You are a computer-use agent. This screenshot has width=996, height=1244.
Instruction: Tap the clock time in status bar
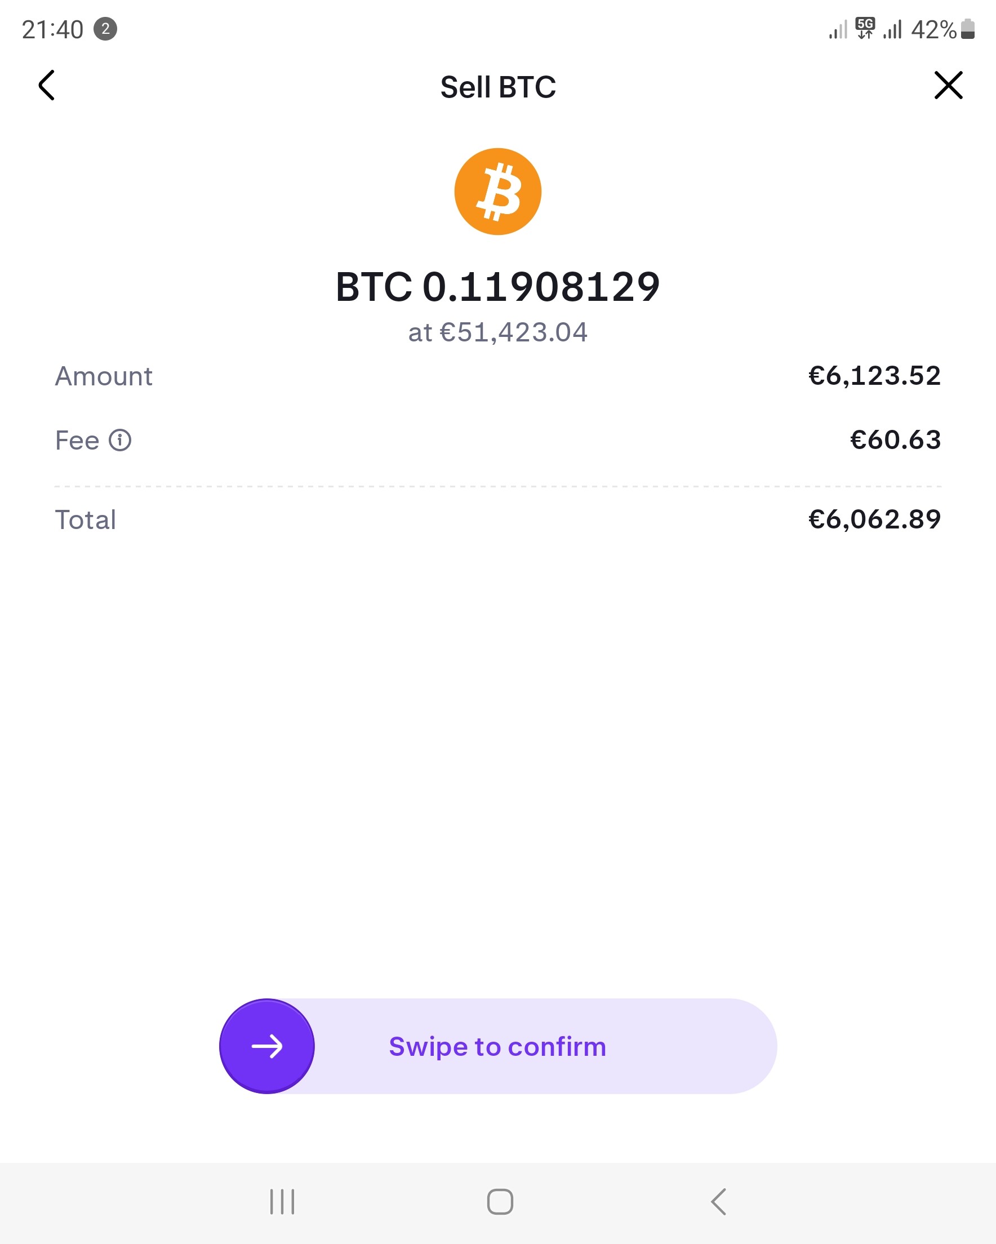point(52,29)
